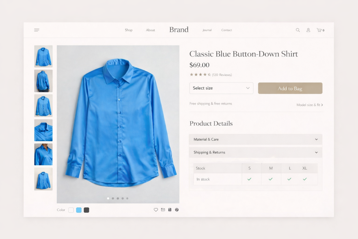Share product via envelope email icon

coord(163,210)
